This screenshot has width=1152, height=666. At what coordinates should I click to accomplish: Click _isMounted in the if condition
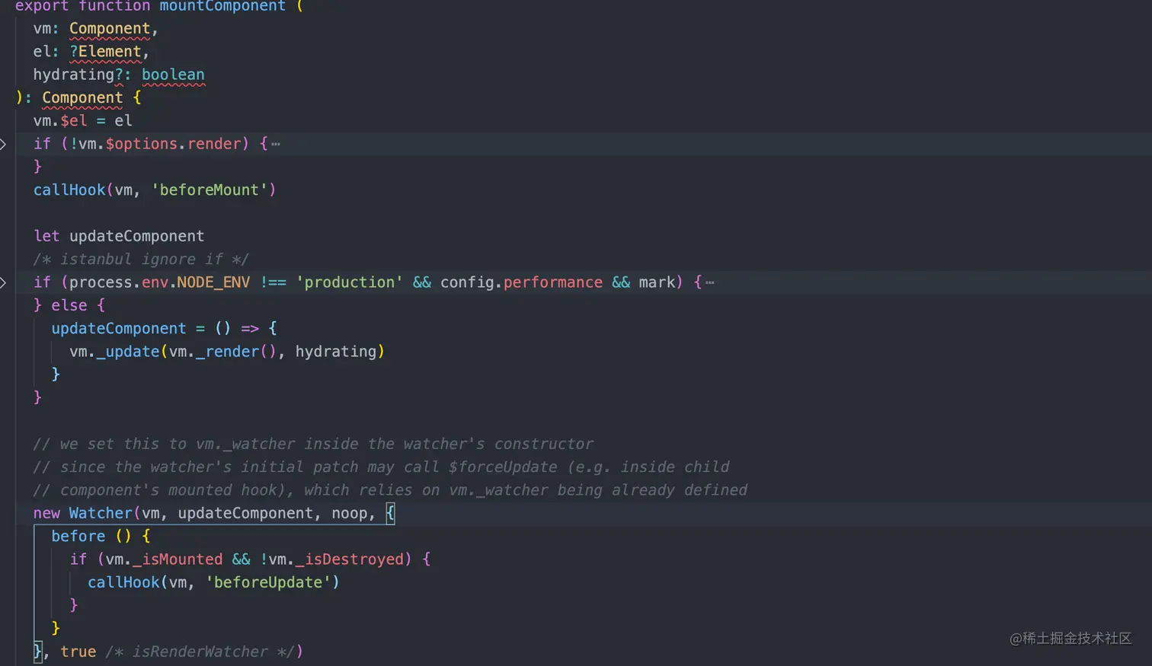178,559
